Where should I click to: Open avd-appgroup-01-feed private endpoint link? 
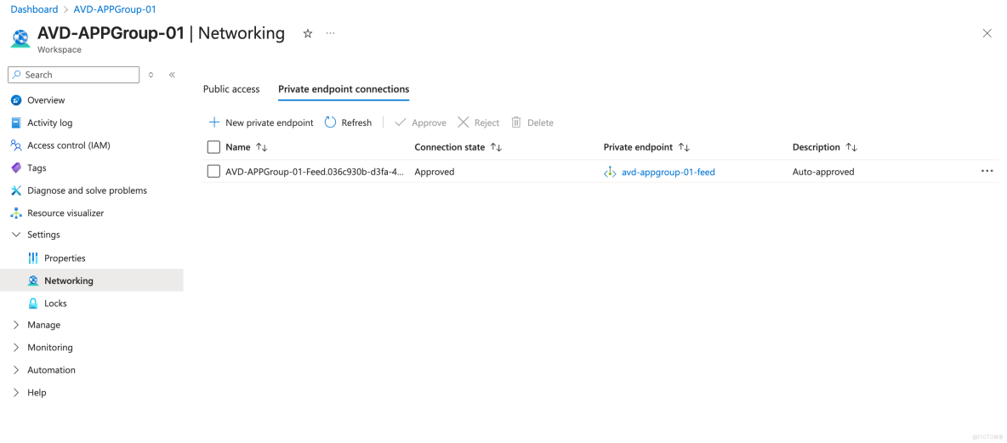(668, 172)
